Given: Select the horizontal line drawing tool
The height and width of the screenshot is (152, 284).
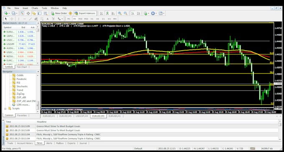Looking at the screenshot, I should point(25,19).
